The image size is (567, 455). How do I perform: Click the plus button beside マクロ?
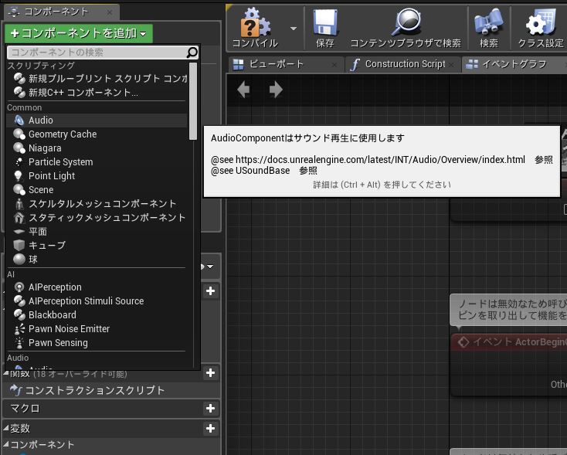[210, 409]
